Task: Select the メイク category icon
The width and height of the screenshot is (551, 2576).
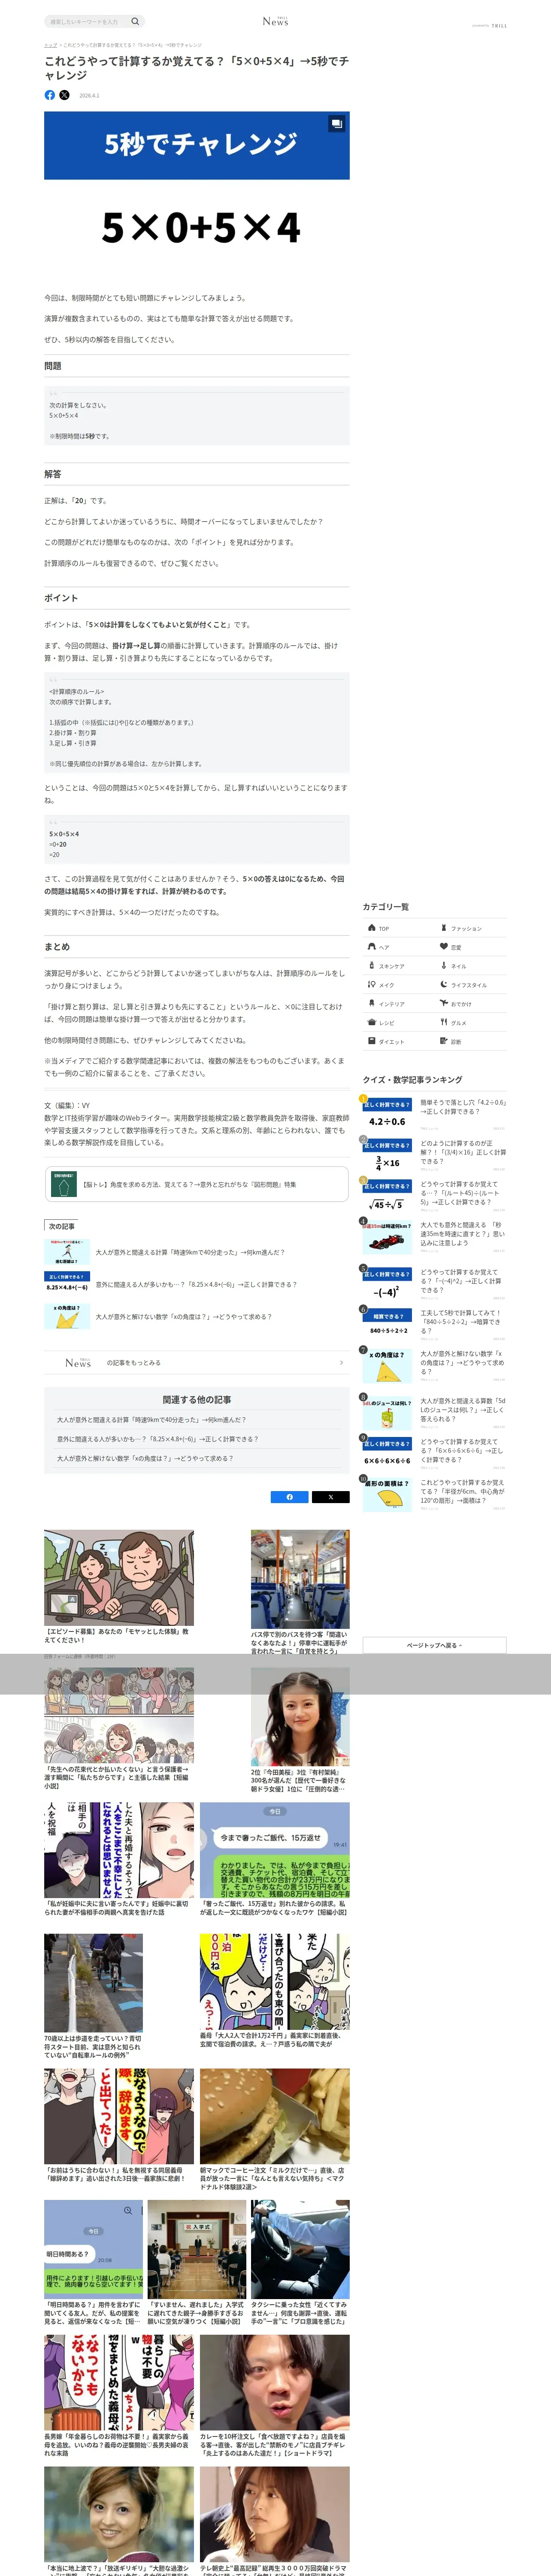Action: coord(371,984)
